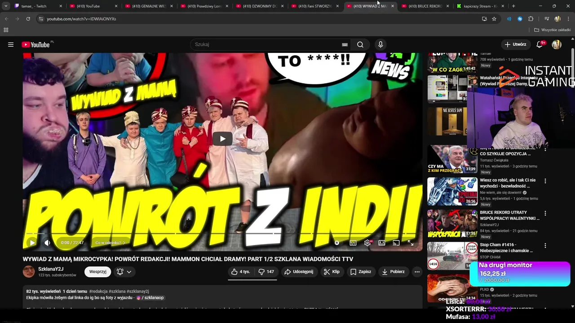Click the Utwórz create button
The width and height of the screenshot is (575, 323).
515,44
